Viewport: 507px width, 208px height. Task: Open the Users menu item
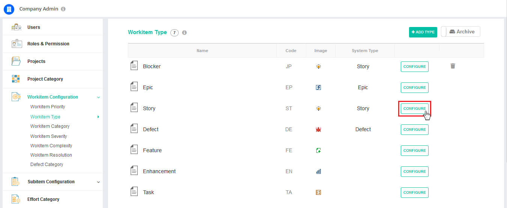[33, 27]
